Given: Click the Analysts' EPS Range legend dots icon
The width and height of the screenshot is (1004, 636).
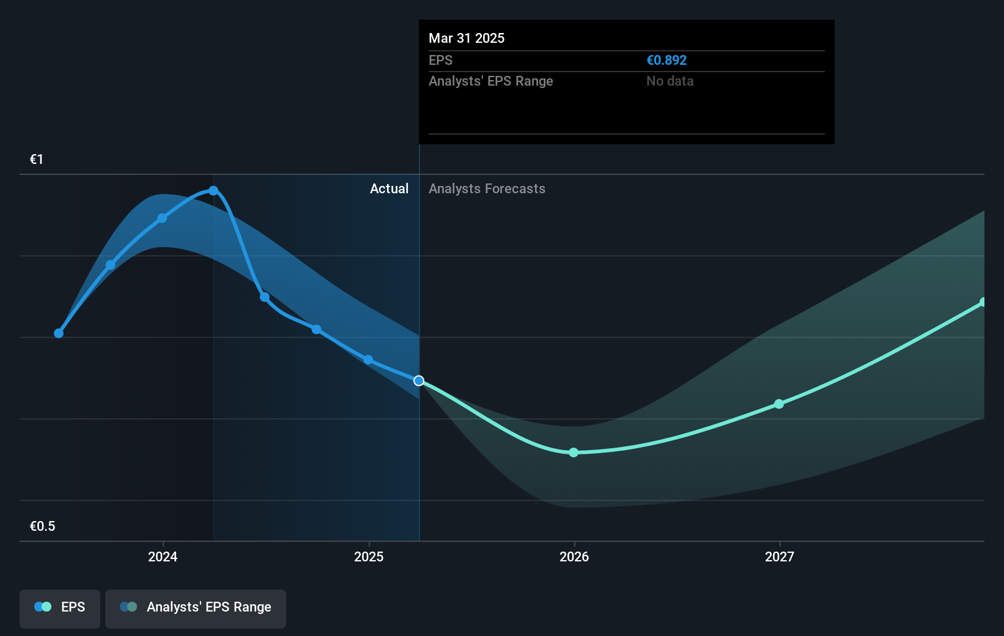Looking at the screenshot, I should point(128,607).
